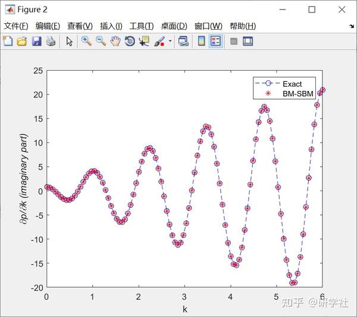Save the figure using the floppy disk icon
The image size is (357, 317).
tap(36, 42)
